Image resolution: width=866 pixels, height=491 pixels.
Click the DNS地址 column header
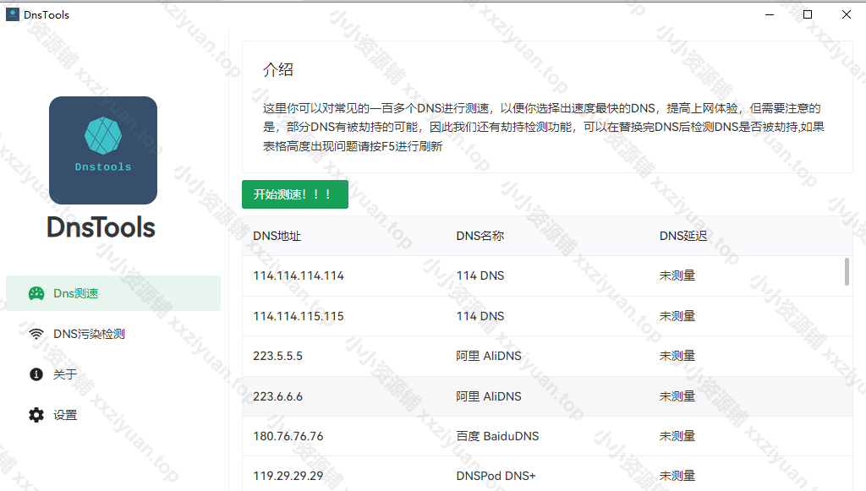pos(277,236)
